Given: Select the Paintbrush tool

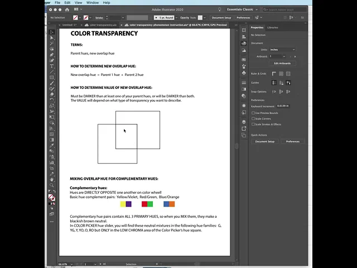Looking at the screenshot, I should [52, 83].
